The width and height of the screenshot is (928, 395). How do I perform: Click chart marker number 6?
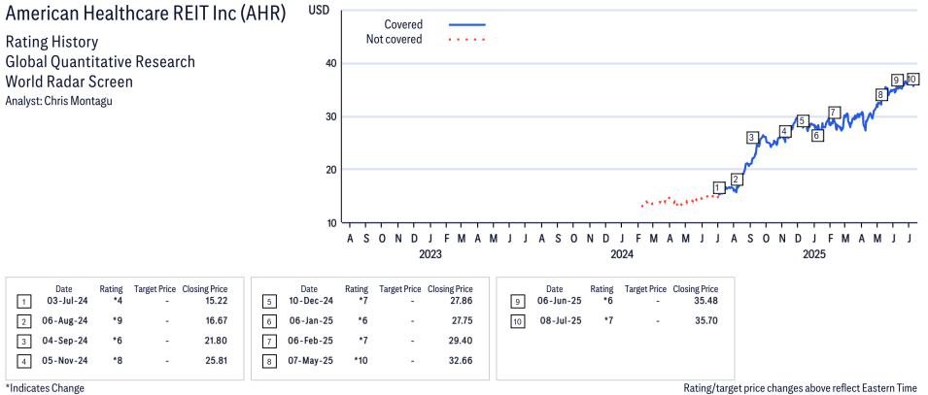coord(817,136)
